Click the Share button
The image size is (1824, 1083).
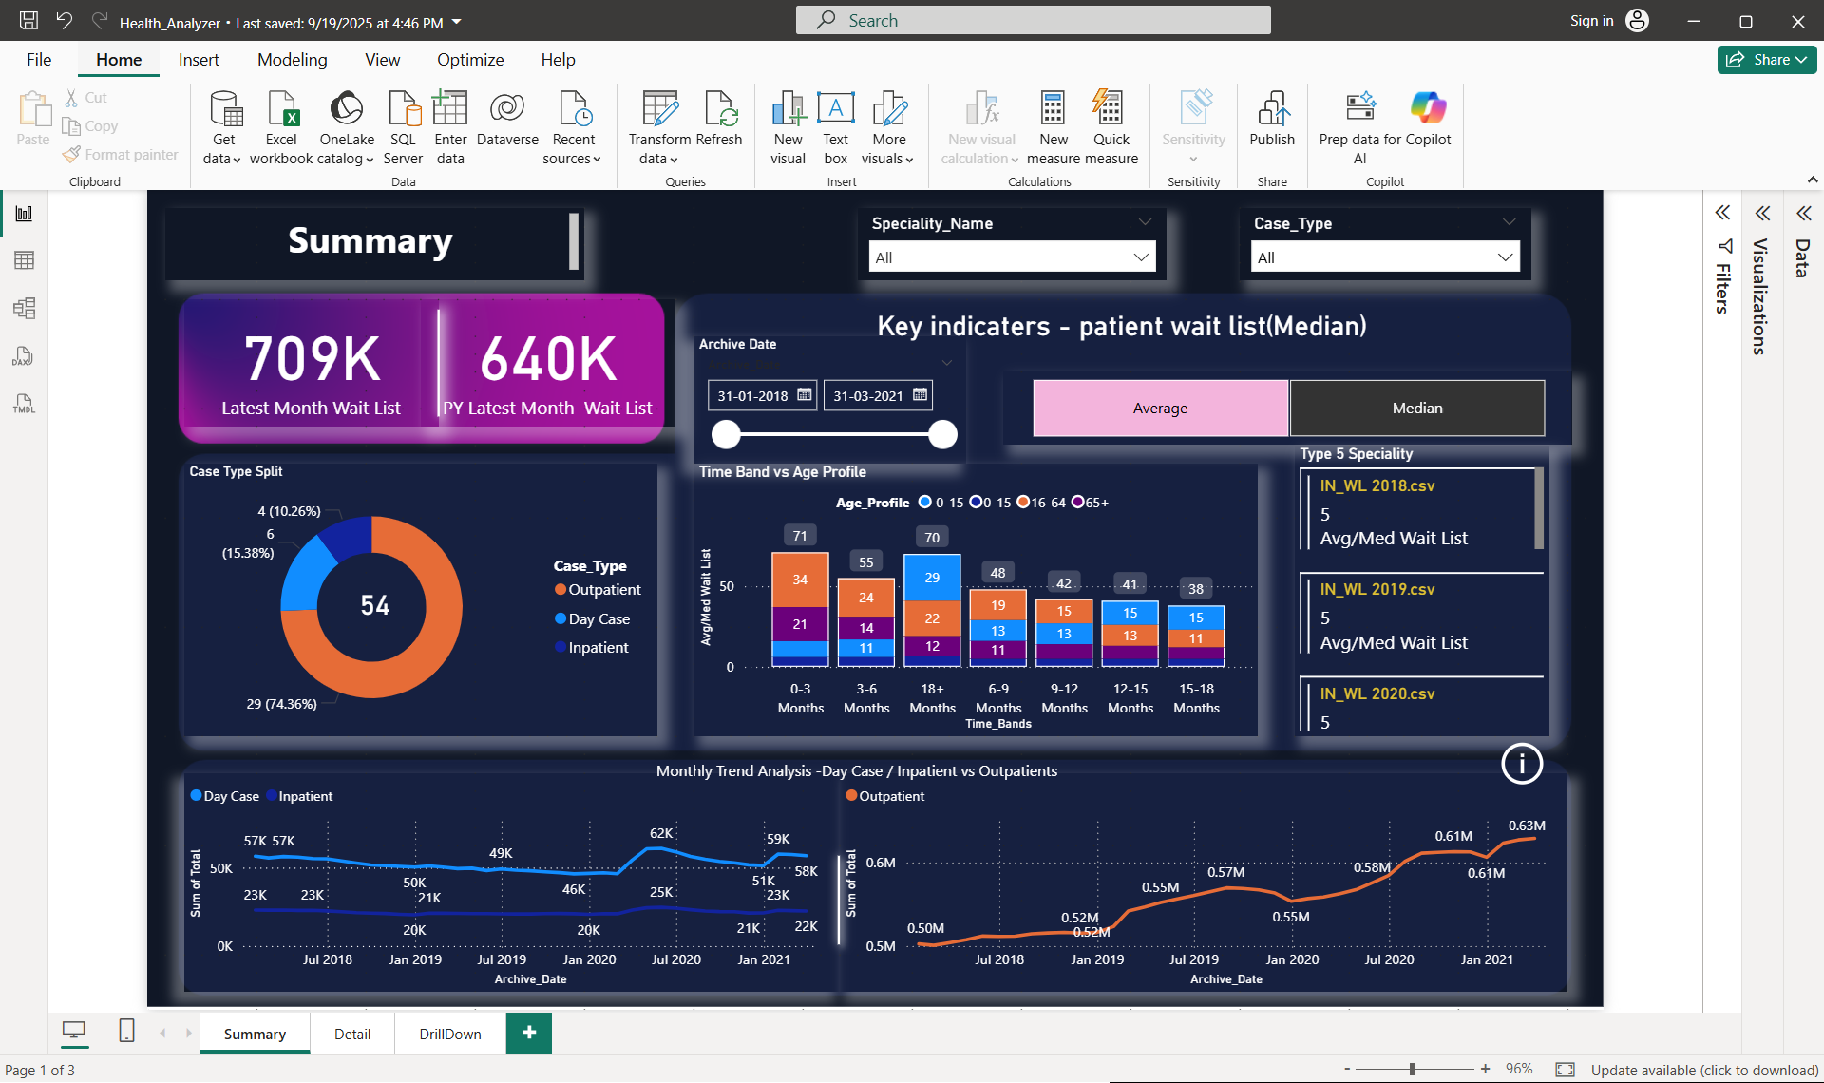pos(1766,60)
